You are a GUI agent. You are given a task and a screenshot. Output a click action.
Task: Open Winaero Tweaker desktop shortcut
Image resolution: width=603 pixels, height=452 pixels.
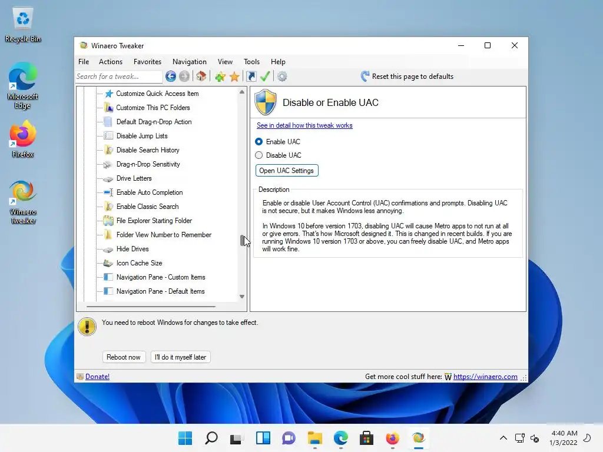point(23,202)
